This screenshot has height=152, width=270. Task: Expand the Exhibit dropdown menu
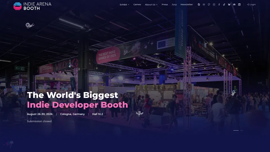coord(125,5)
